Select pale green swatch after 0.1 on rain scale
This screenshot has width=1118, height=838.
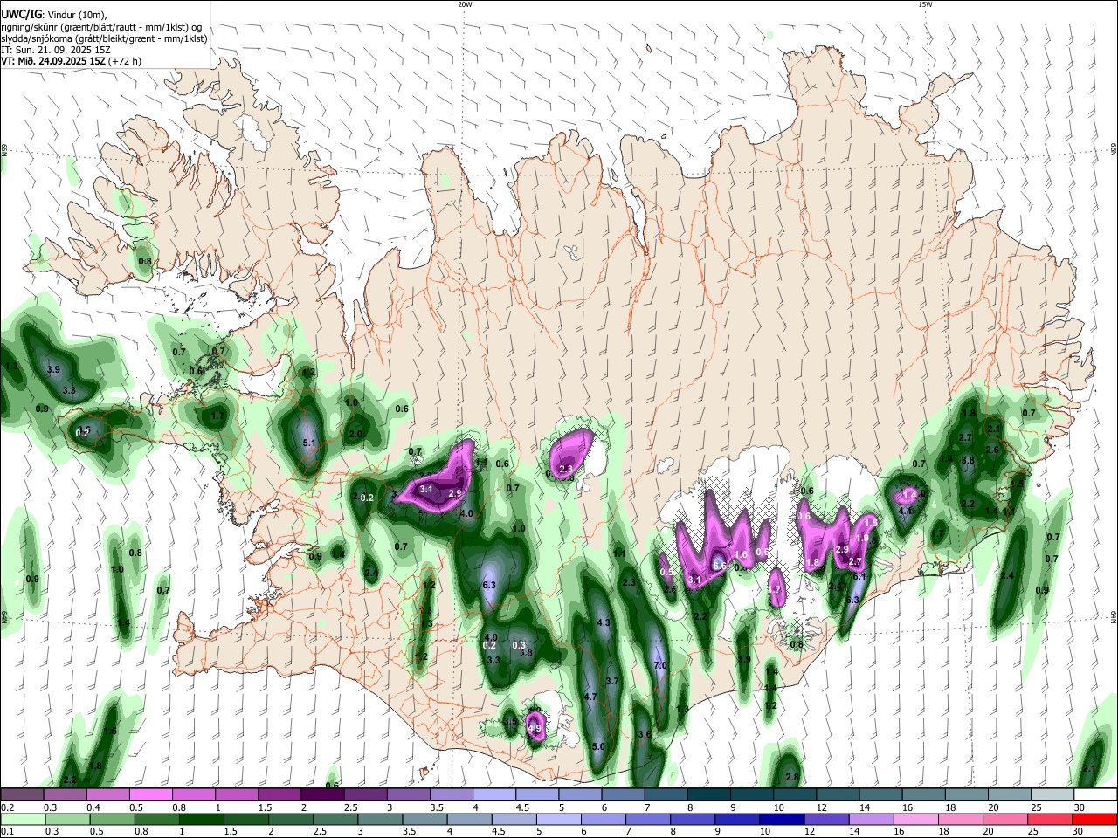click(x=23, y=819)
